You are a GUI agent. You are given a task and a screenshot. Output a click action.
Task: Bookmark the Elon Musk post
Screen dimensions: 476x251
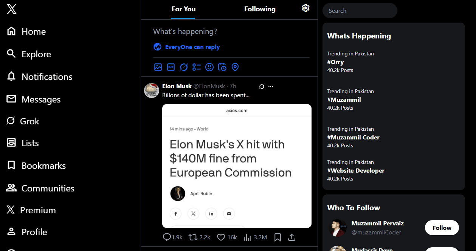click(278, 237)
